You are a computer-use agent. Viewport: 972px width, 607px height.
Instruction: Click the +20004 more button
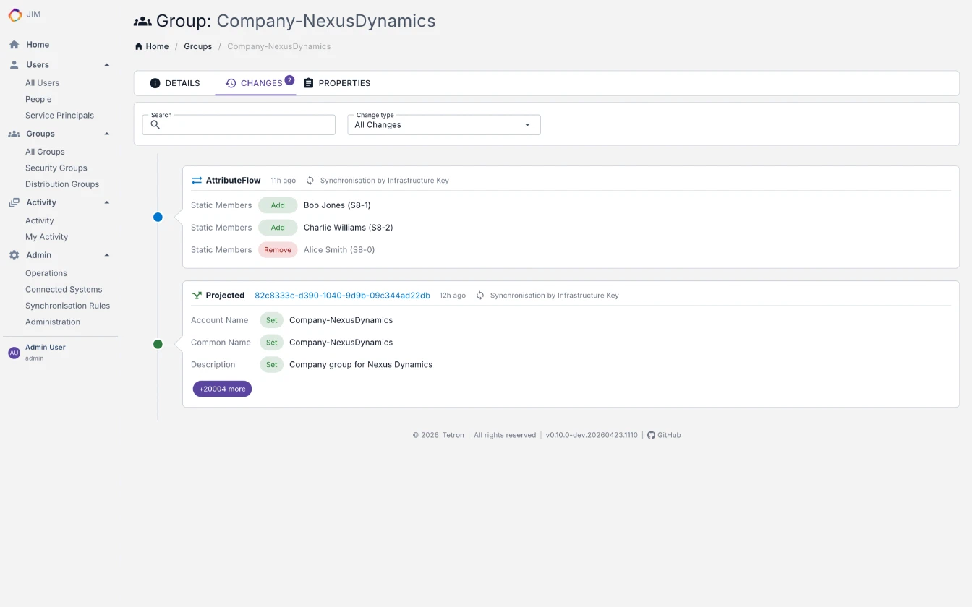pos(222,389)
